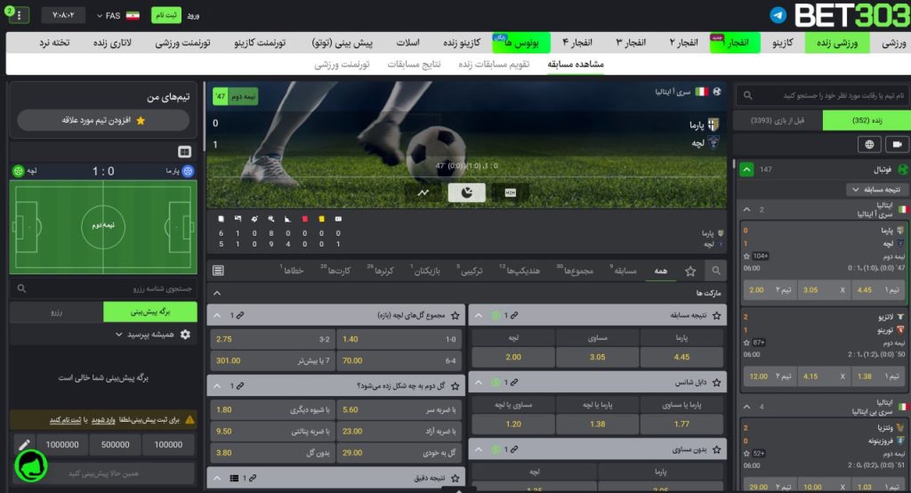The height and width of the screenshot is (493, 911).
Task: Bet on پارما at 4.45 in نتیجه مسابقه
Action: click(x=681, y=357)
